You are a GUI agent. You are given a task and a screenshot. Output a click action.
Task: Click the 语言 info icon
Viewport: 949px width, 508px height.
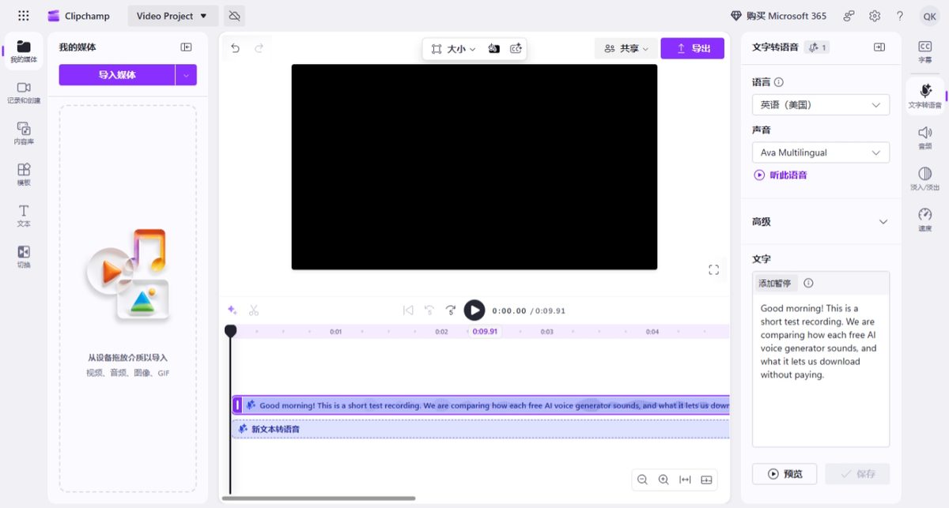[x=779, y=82]
